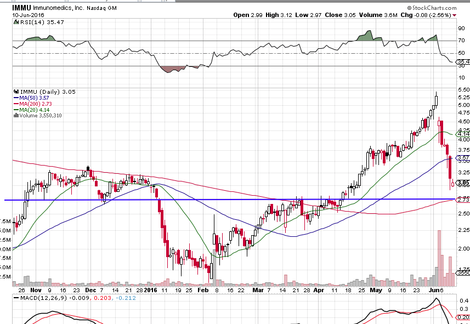Click the 10-Jun-2016 date label

pos(28,15)
